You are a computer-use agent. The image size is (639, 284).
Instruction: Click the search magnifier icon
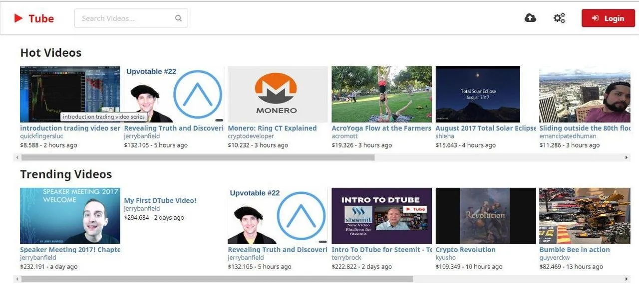point(178,18)
